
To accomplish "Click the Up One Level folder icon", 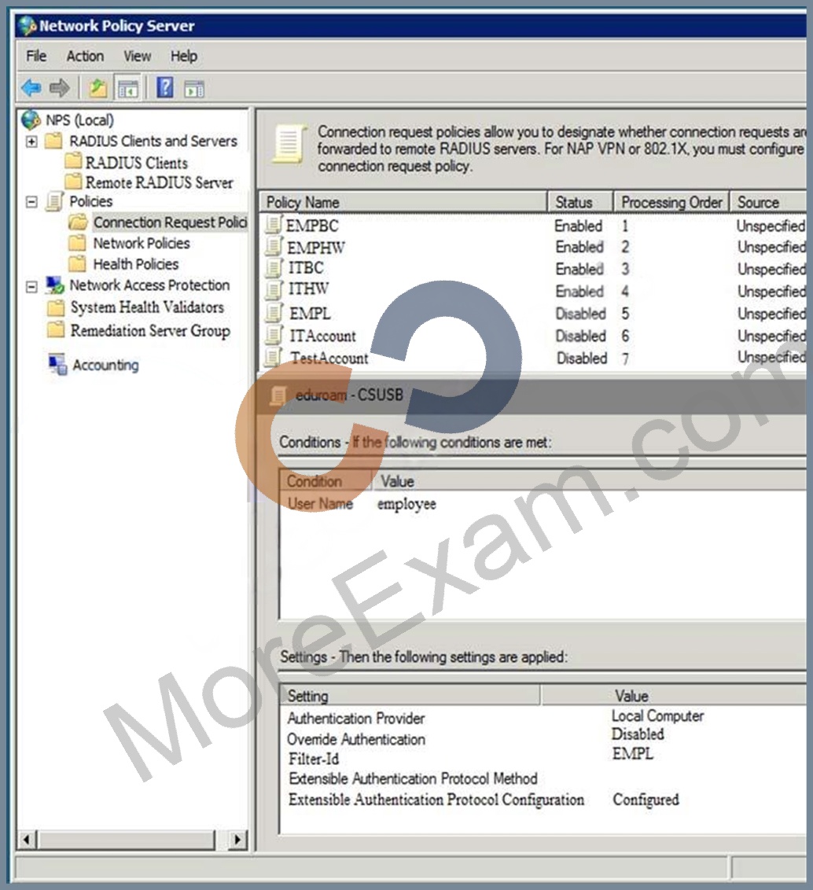I will (98, 88).
